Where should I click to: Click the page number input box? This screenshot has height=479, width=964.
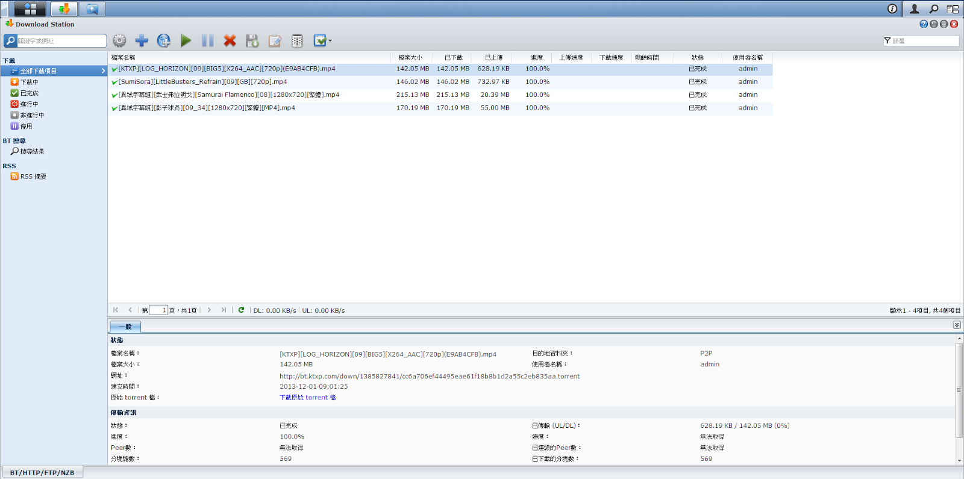tap(158, 310)
